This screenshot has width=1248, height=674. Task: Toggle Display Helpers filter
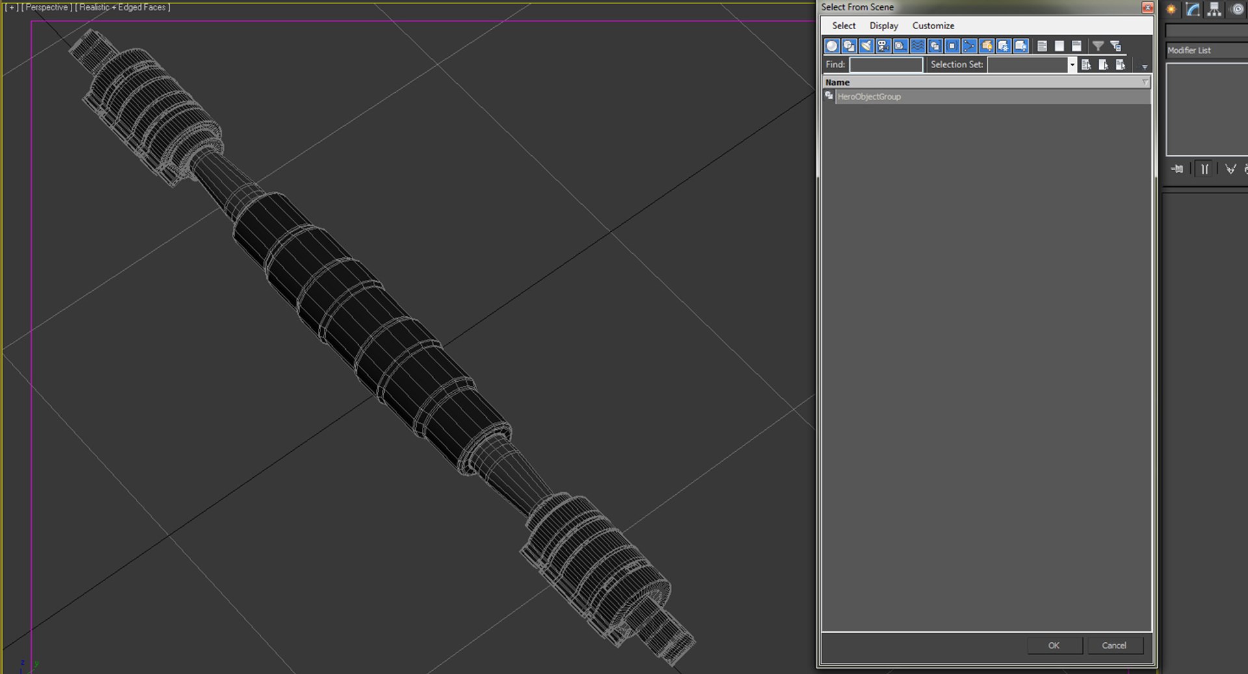tap(900, 46)
